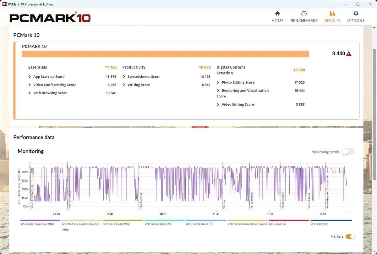
Task: Open the OPTIONS tab label
Action: coord(356,20)
